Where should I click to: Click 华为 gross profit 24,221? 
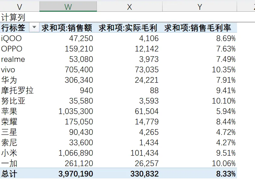147,80
